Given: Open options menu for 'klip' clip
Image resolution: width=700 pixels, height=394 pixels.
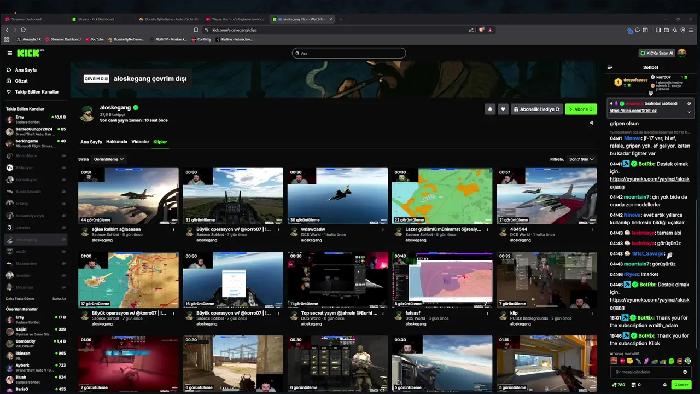Looking at the screenshot, I should point(592,314).
